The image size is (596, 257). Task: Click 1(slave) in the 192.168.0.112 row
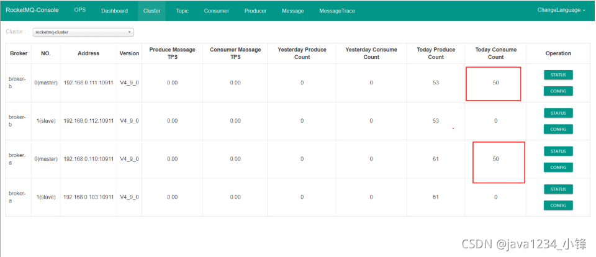[45, 121]
